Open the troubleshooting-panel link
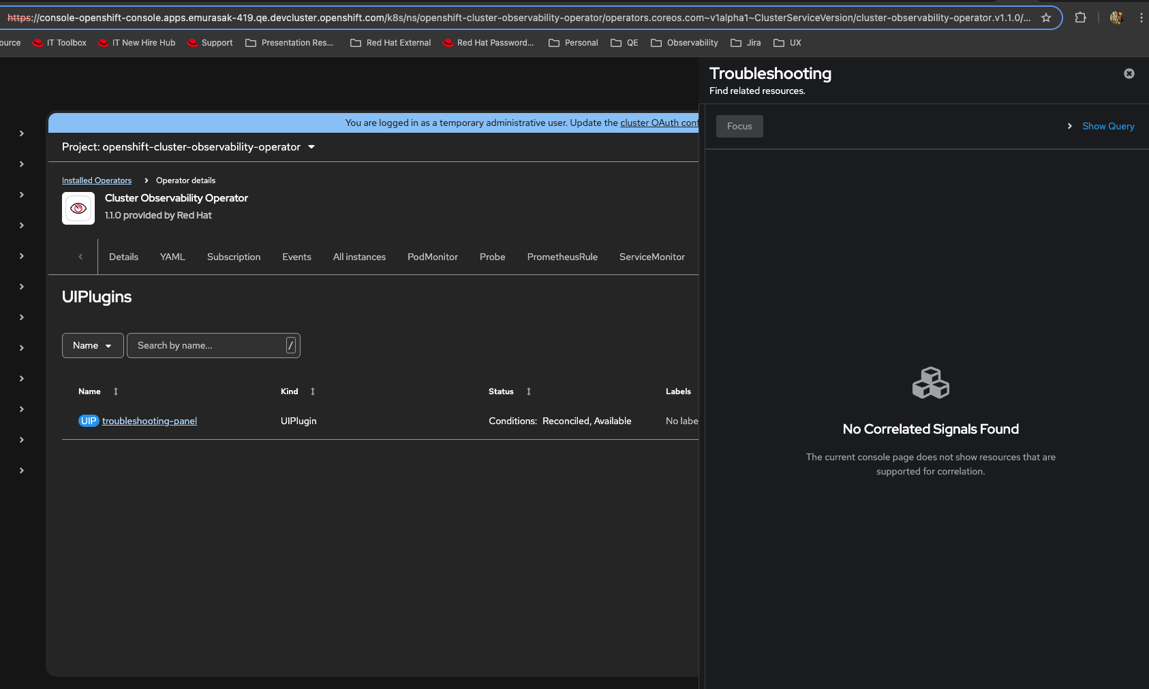1149x689 pixels. click(x=149, y=421)
